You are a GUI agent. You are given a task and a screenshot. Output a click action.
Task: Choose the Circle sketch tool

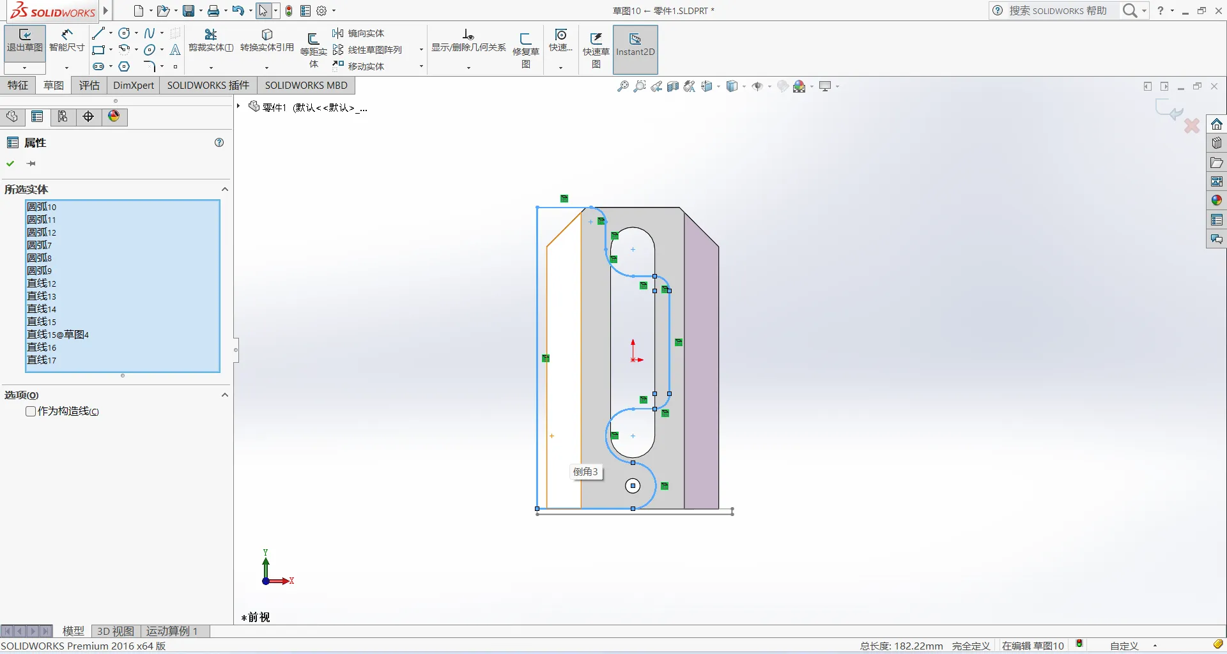[x=125, y=33]
